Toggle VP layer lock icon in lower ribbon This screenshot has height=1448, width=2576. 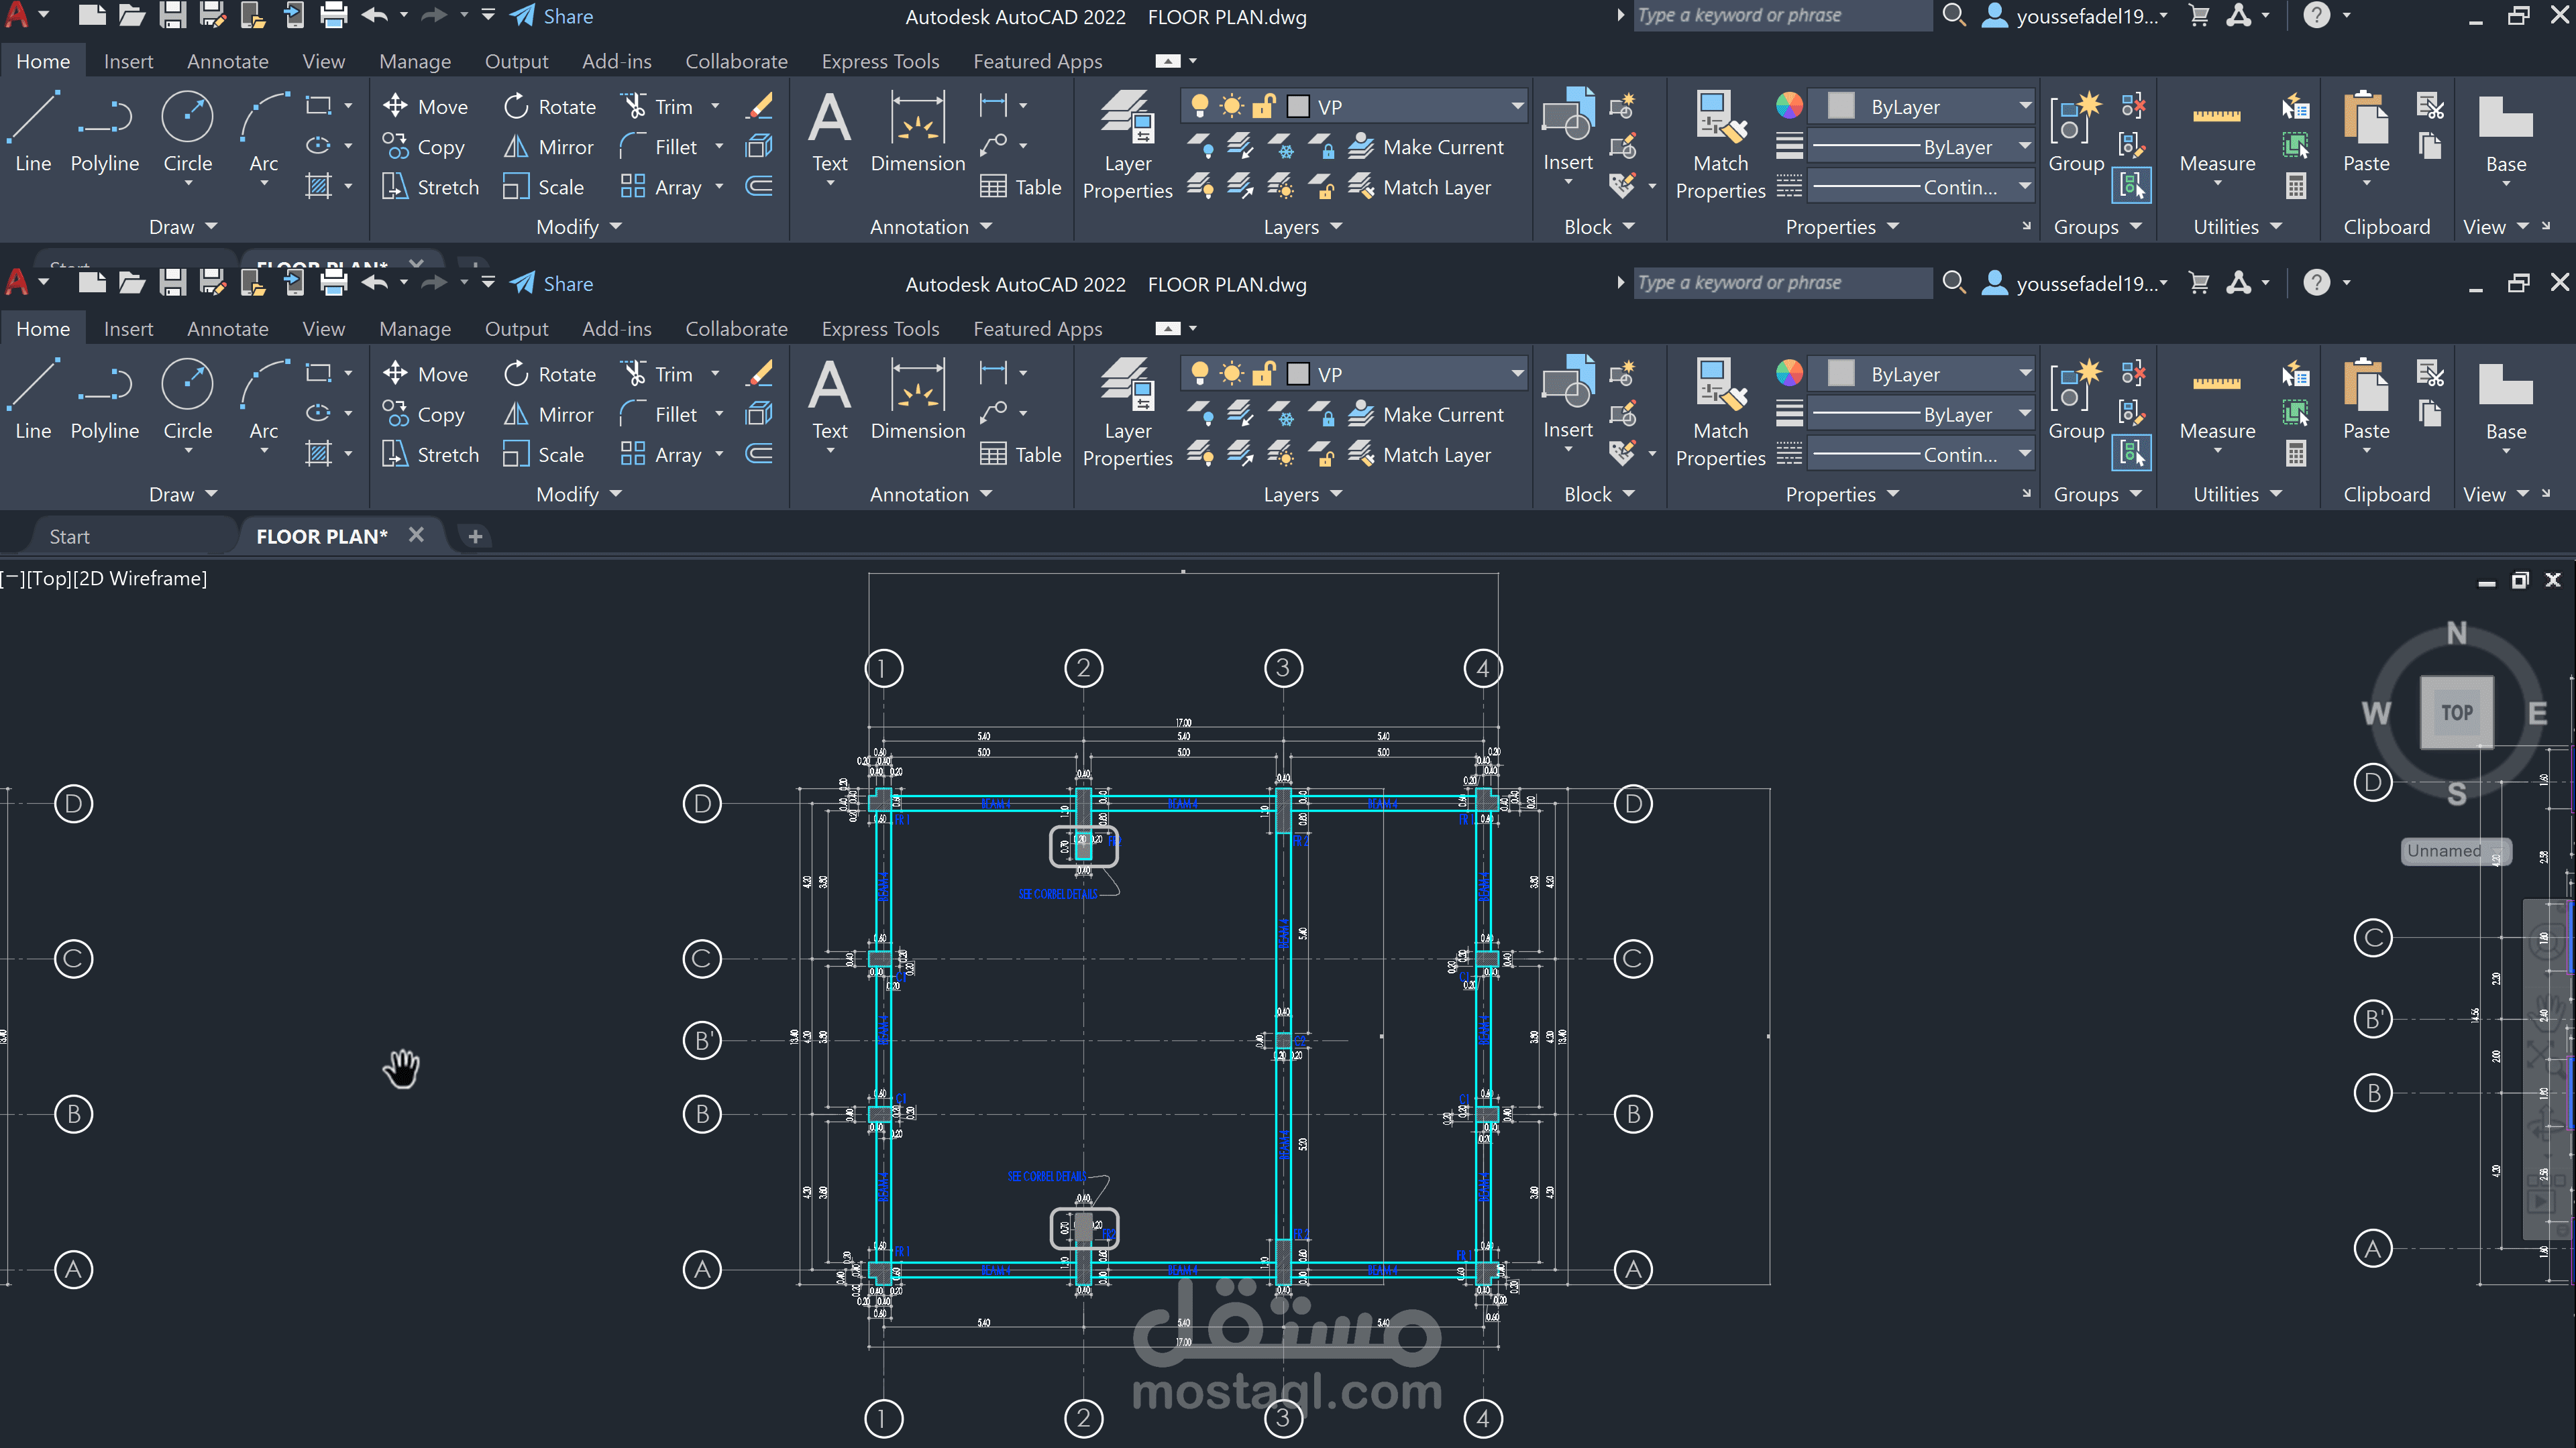1264,374
